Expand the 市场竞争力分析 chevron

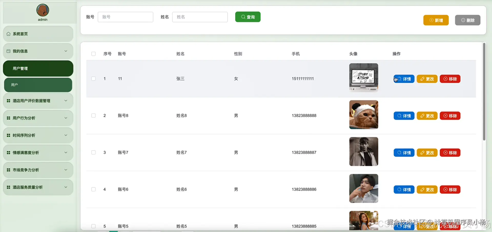point(66,170)
